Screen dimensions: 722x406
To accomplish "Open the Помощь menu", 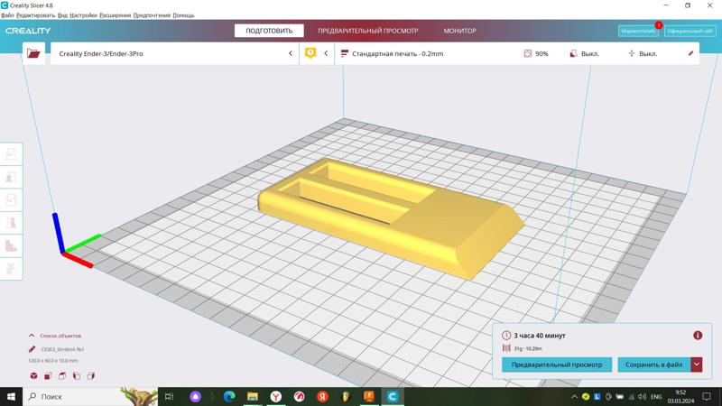I will (183, 15).
